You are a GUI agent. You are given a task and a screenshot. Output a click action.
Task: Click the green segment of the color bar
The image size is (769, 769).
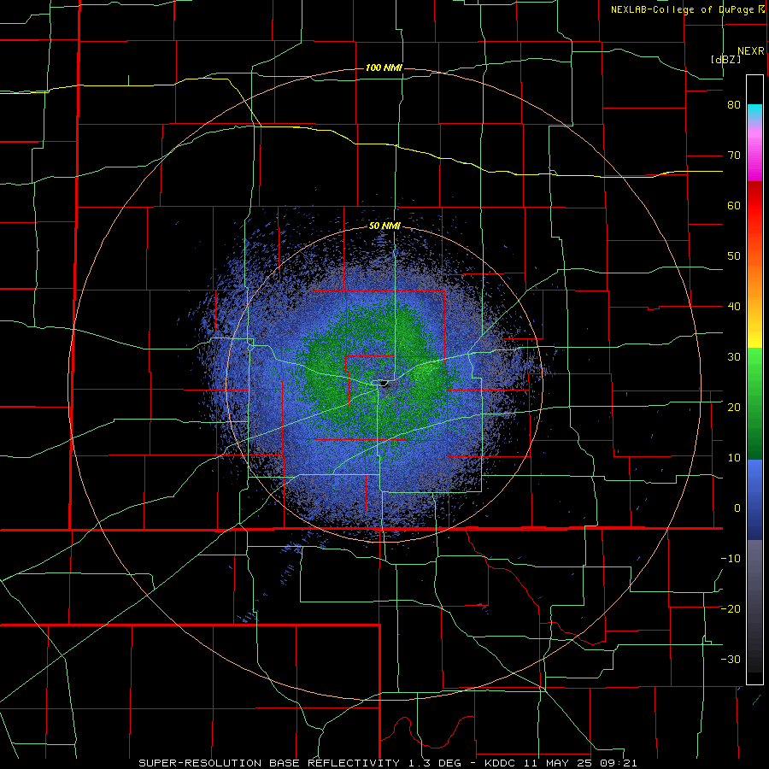tap(754, 403)
